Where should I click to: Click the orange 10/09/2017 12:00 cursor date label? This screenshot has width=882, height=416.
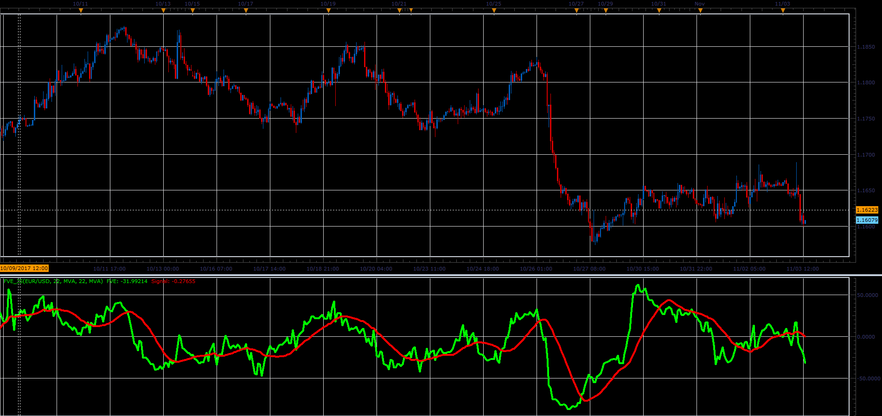pyautogui.click(x=24, y=268)
